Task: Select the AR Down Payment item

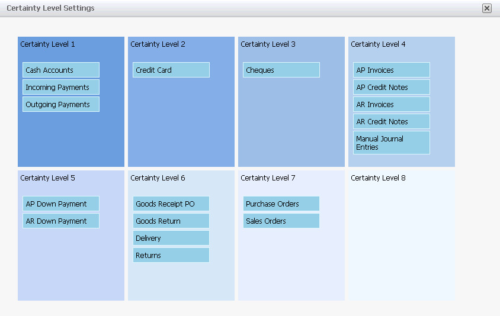Action: [61, 221]
